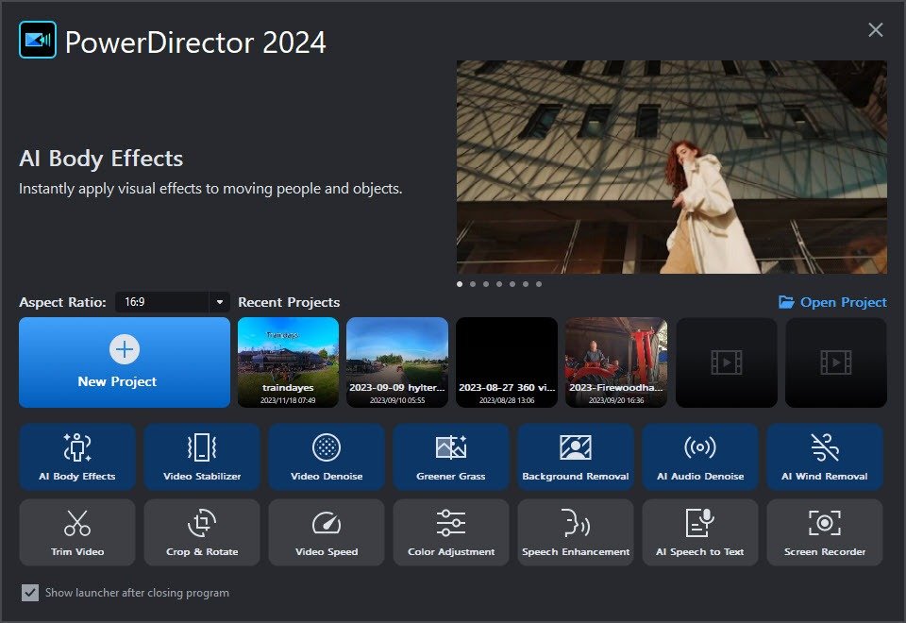Open the traindayes recent project
This screenshot has width=906, height=623.
[x=288, y=362]
